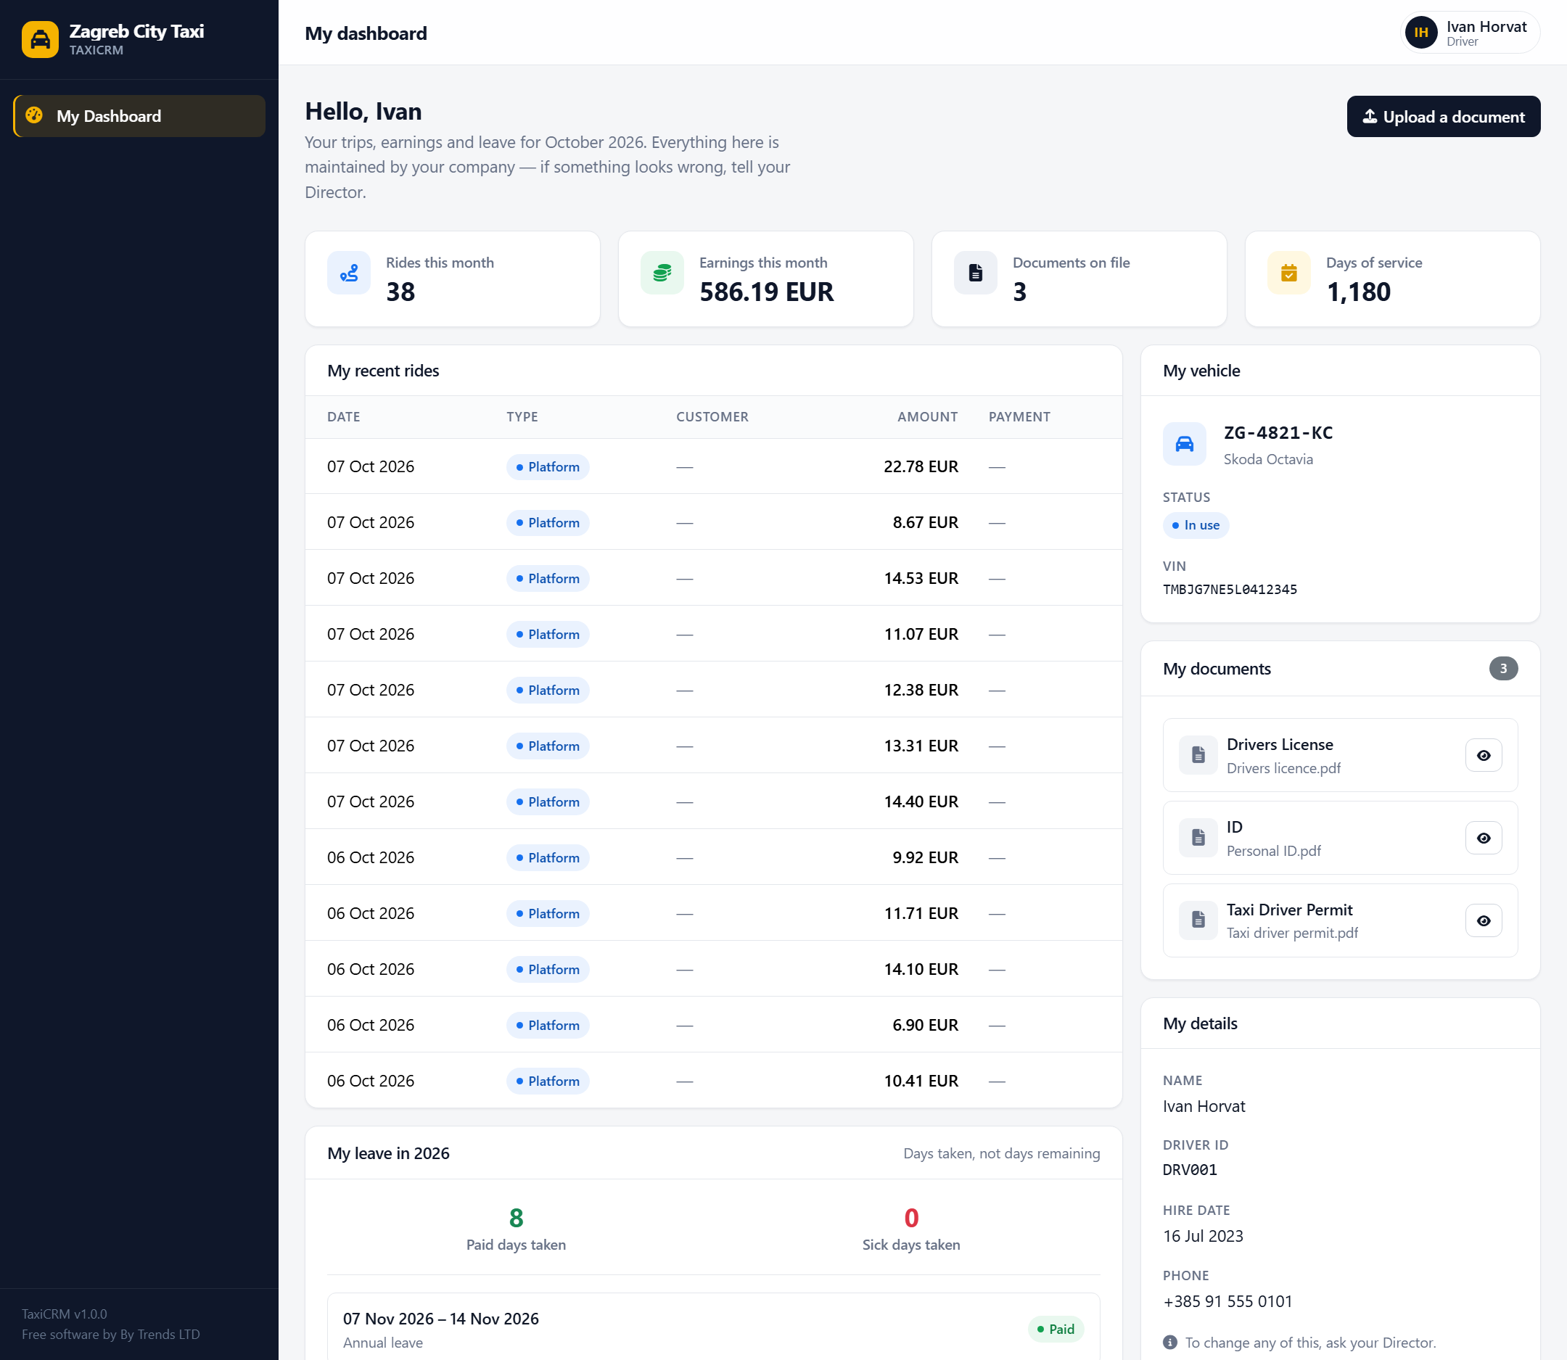View the Drivers License document via eye icon

1484,756
